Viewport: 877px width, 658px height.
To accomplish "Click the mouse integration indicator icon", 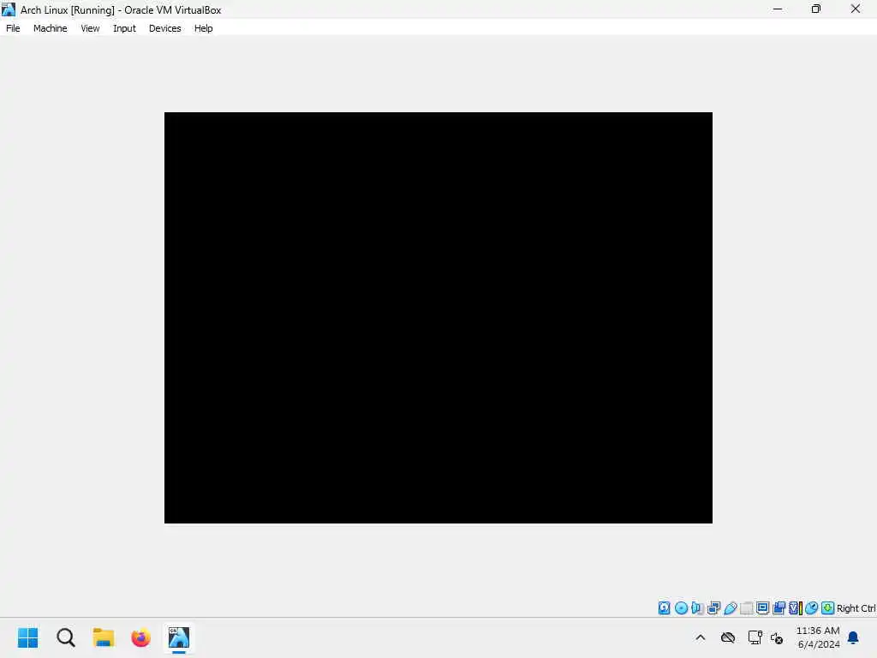I will [x=812, y=608].
